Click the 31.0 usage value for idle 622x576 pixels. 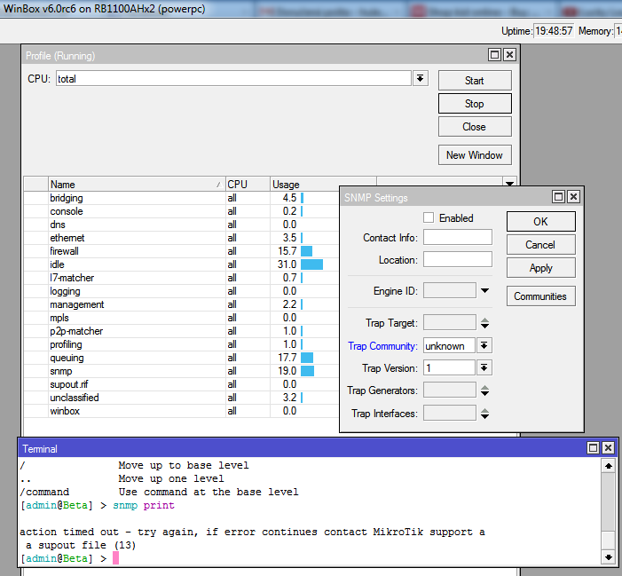coord(287,264)
